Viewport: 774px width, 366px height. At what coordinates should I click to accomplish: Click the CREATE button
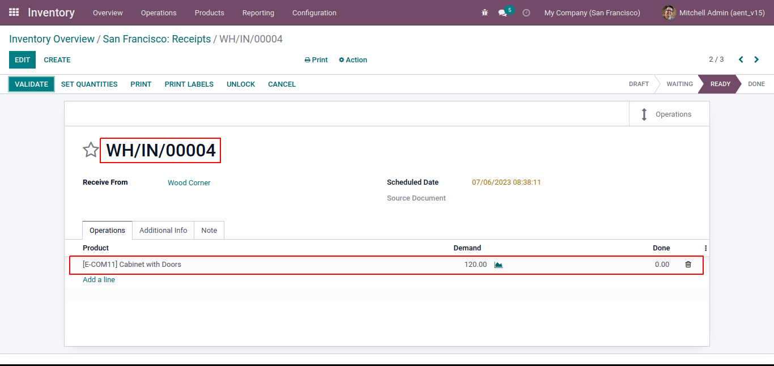coord(57,59)
